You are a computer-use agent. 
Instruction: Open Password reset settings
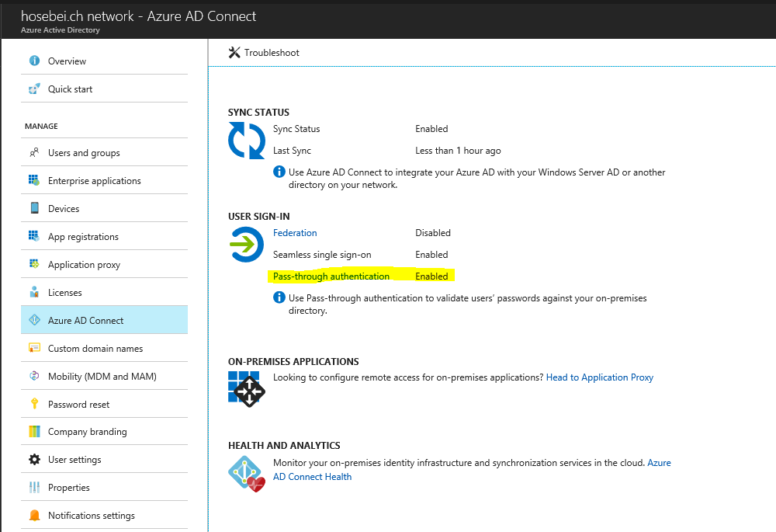point(105,404)
